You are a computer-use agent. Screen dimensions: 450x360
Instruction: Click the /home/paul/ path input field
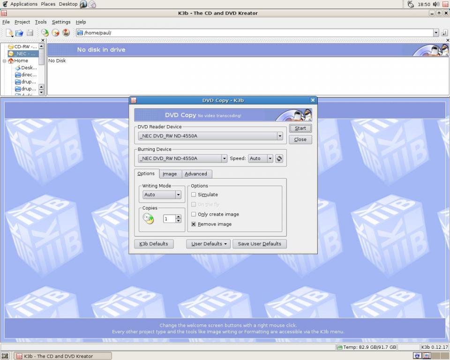[255, 33]
